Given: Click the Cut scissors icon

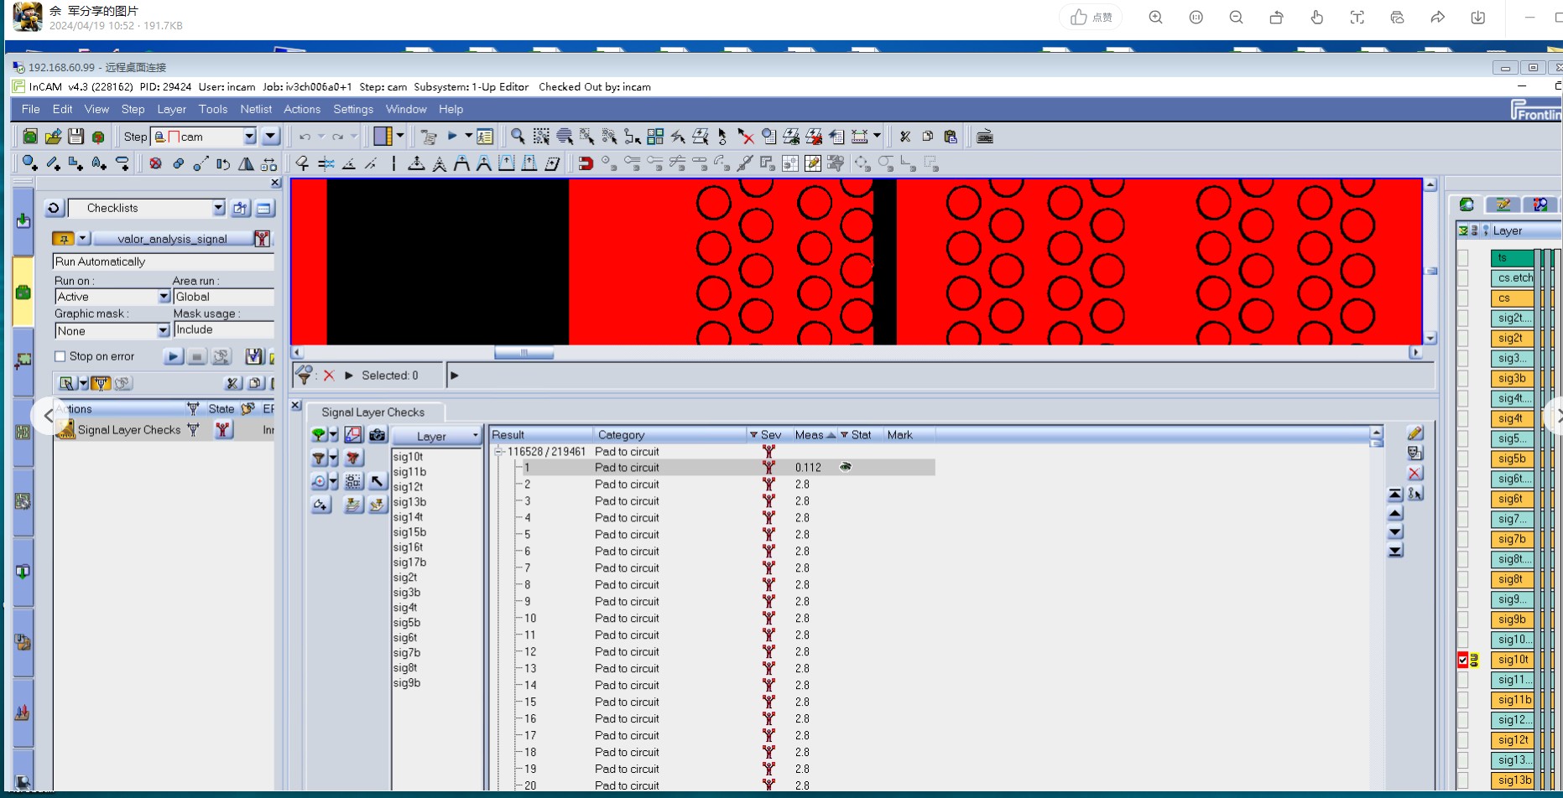Looking at the screenshot, I should (905, 137).
